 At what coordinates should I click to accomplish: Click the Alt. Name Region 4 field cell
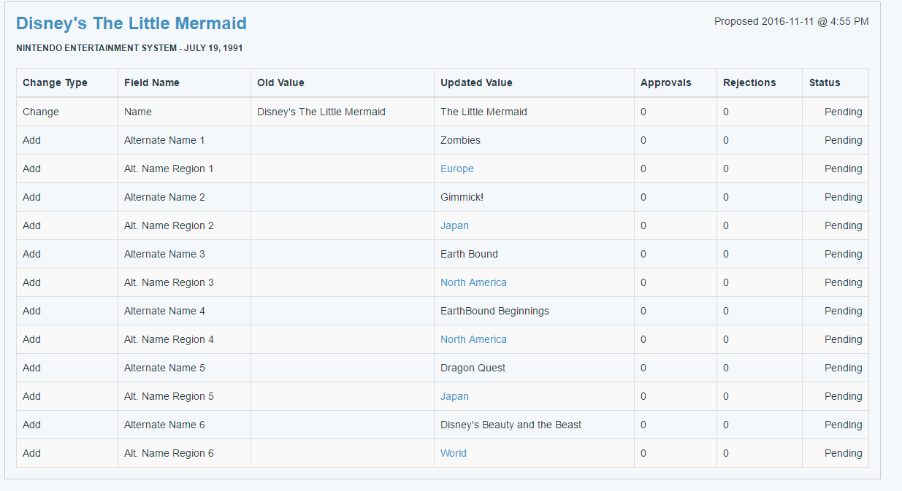pyautogui.click(x=184, y=339)
